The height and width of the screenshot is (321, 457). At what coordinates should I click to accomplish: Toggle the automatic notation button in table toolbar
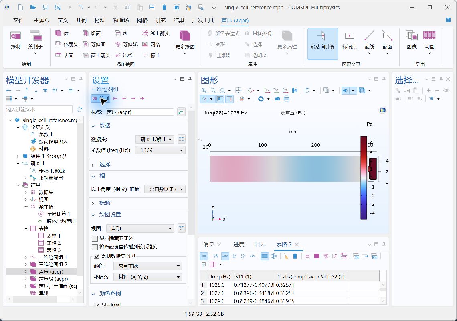tap(225, 256)
